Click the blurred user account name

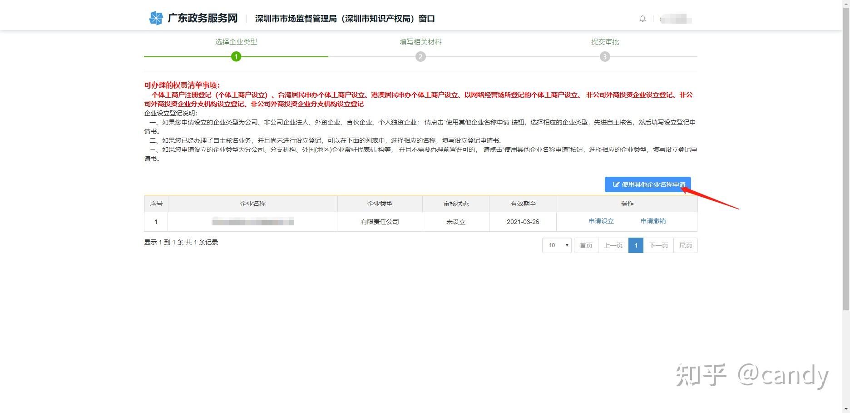pyautogui.click(x=676, y=19)
